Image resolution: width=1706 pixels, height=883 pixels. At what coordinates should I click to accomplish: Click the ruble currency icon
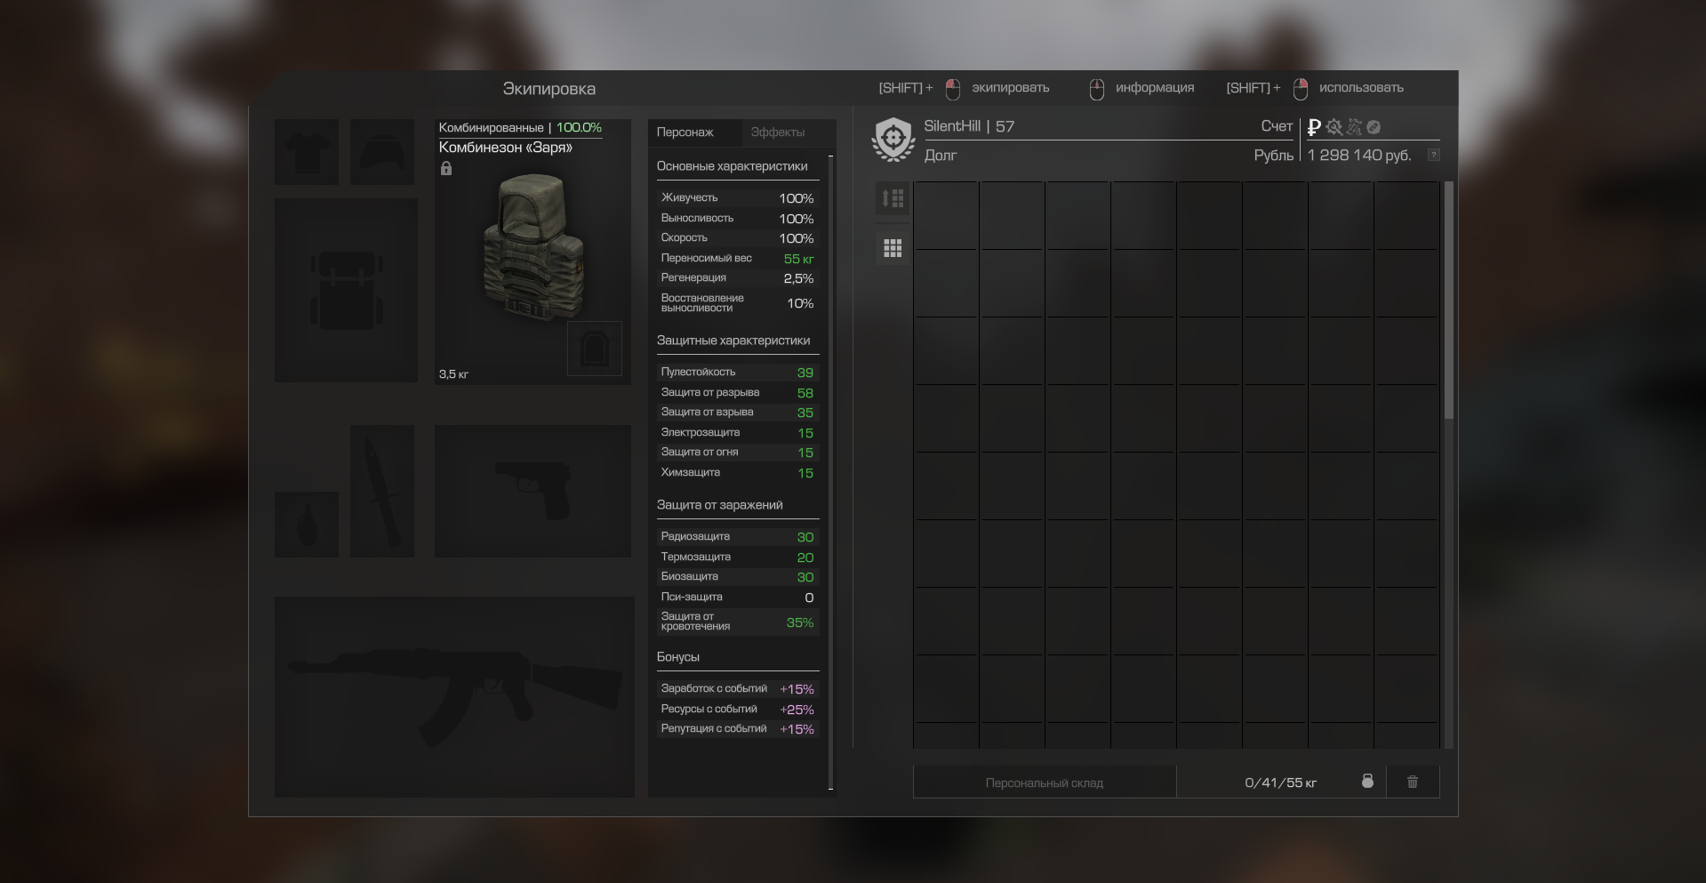click(x=1314, y=127)
